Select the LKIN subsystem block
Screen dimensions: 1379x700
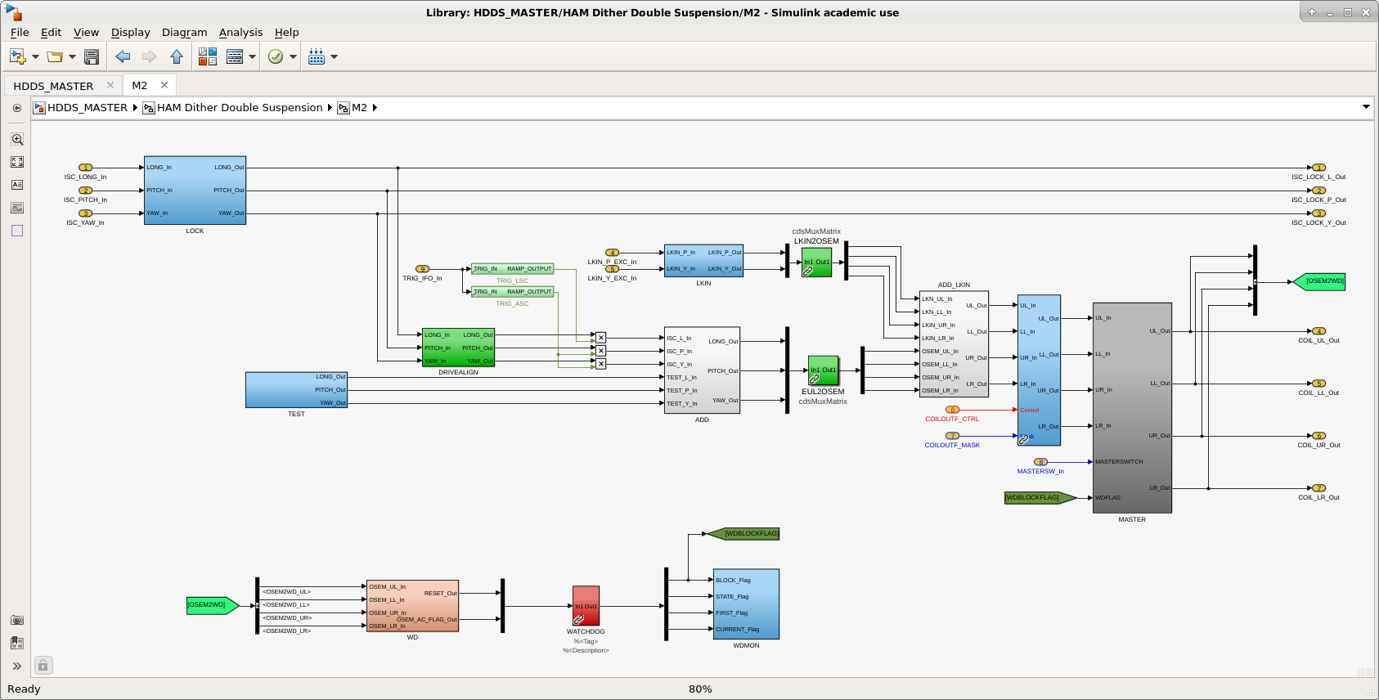point(703,261)
